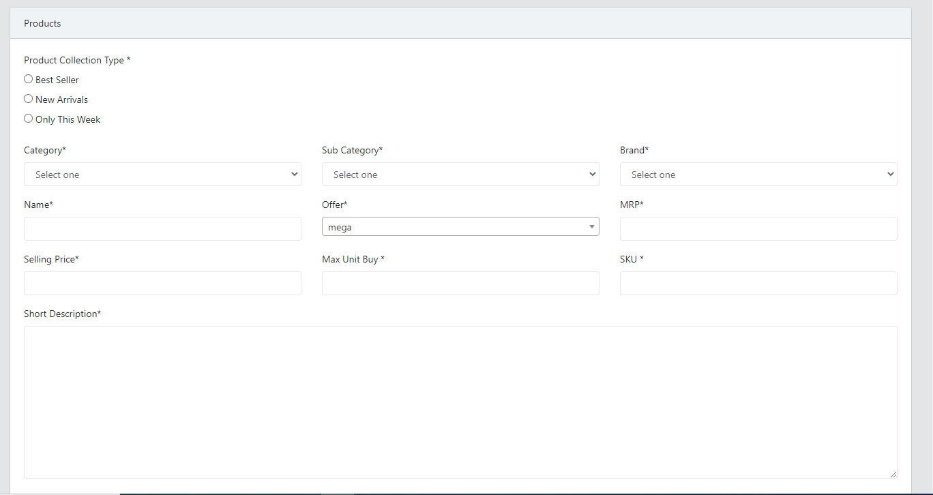Click the Product Collection Type label
Screen dimensions: 933x495
pos(77,60)
